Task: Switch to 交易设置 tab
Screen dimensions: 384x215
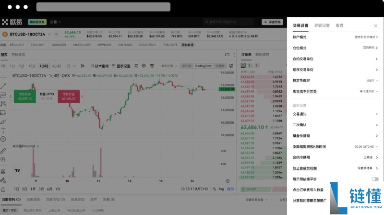Action: click(300, 25)
